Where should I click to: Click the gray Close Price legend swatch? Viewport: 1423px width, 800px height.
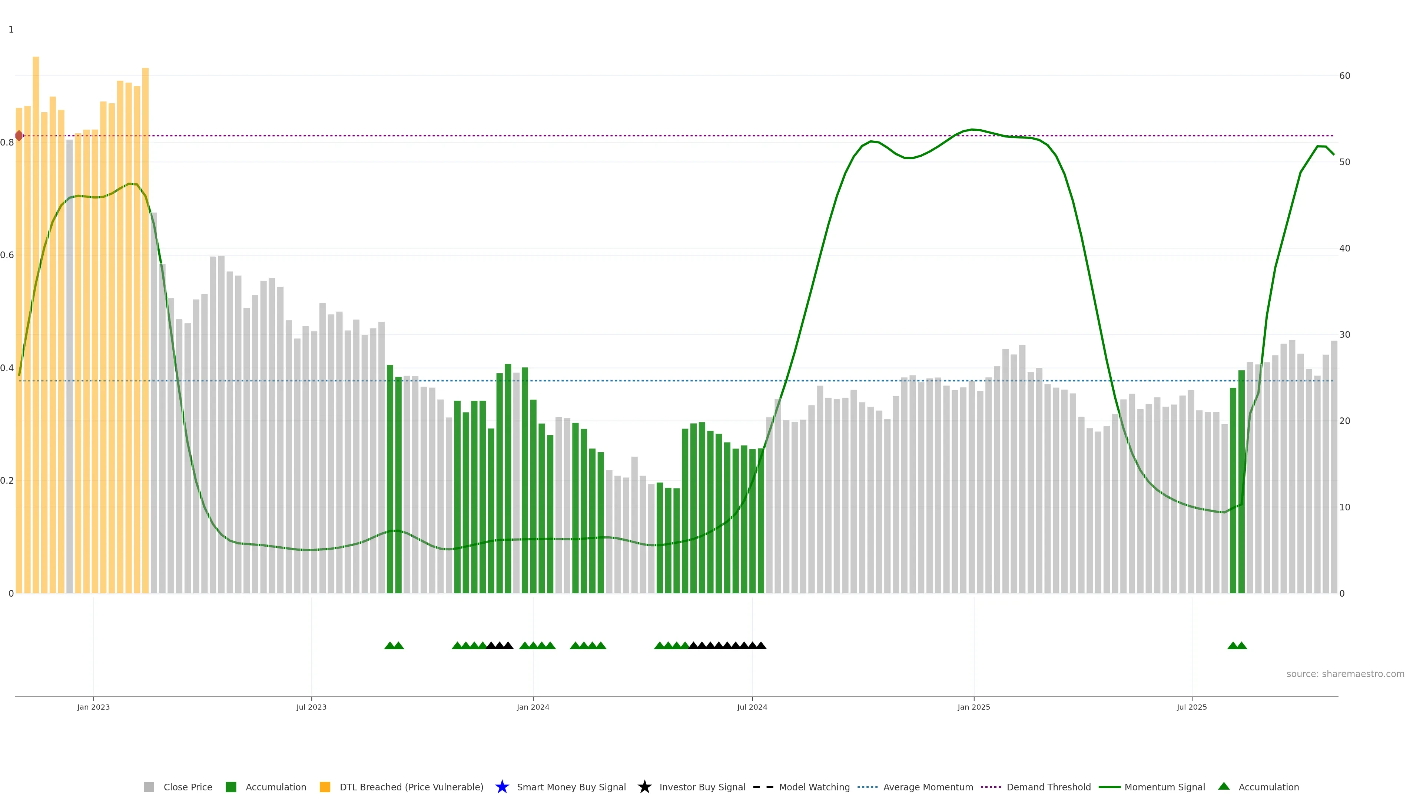point(149,787)
